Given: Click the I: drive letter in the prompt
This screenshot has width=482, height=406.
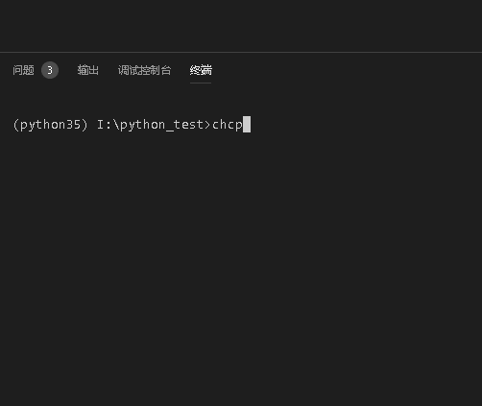Looking at the screenshot, I should click(104, 125).
